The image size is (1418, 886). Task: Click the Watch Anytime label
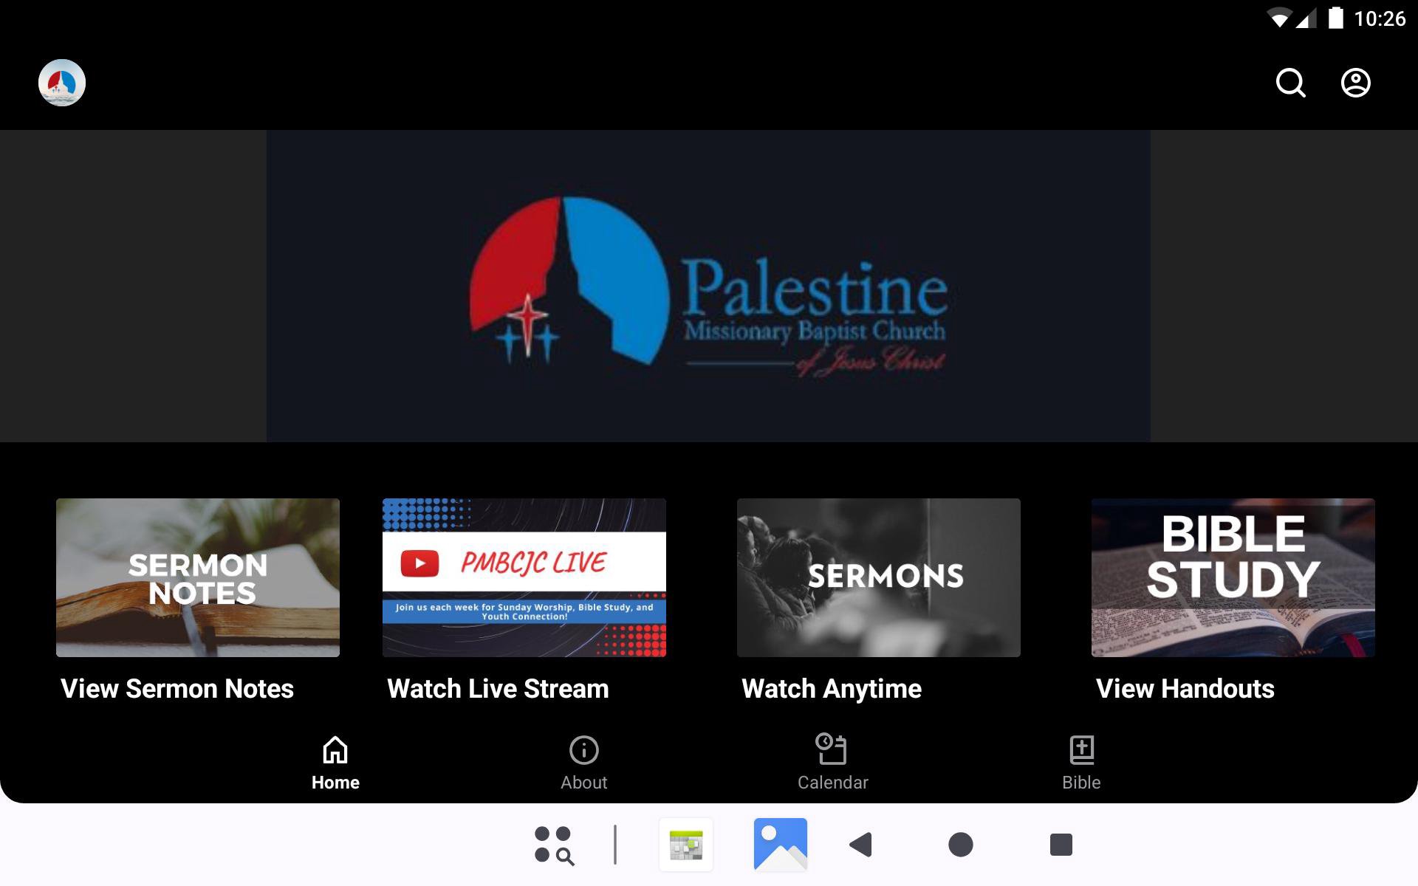tap(832, 689)
